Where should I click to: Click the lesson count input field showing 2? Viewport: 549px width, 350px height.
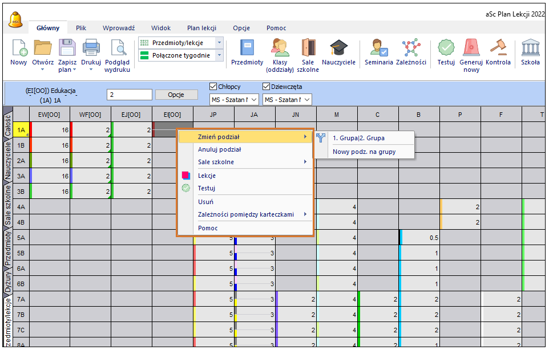coord(130,95)
